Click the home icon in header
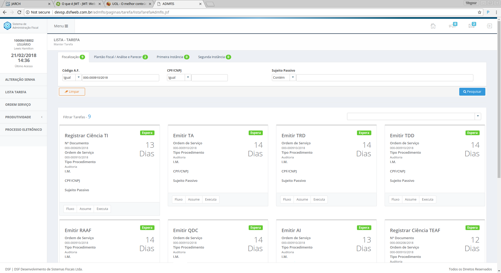Image resolution: width=501 pixels, height=273 pixels. [x=433, y=26]
